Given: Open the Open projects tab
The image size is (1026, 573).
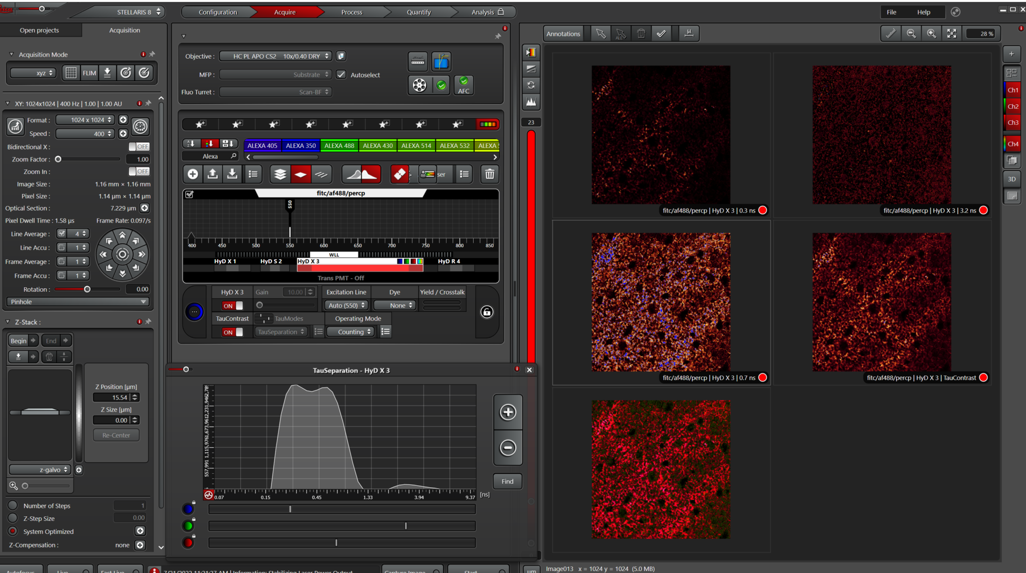Looking at the screenshot, I should [39, 30].
